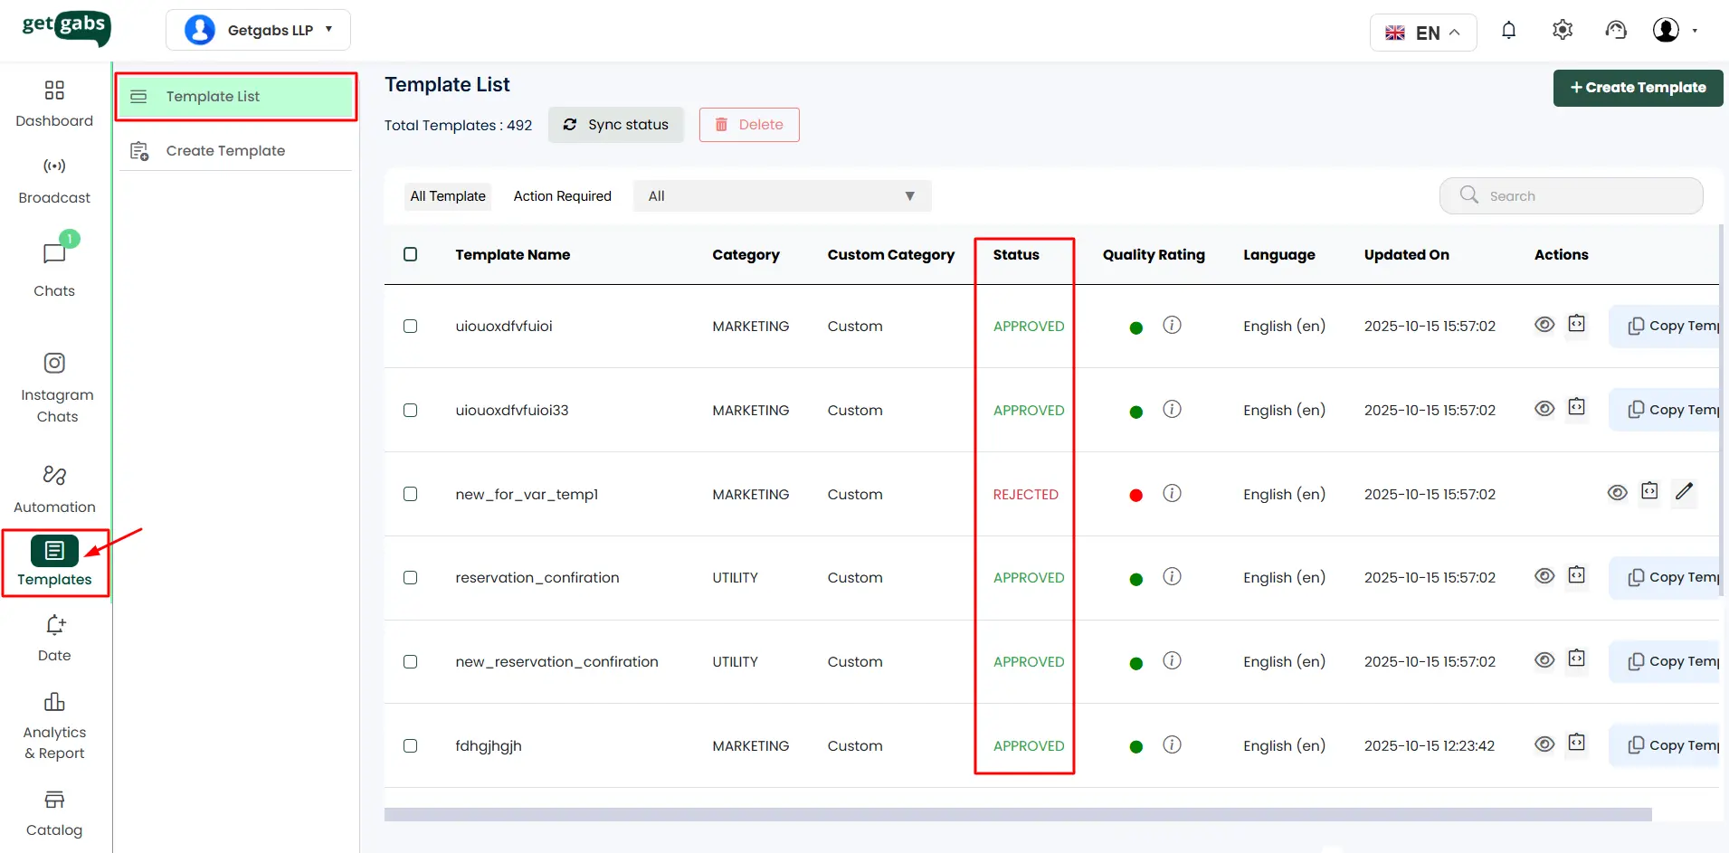This screenshot has width=1729, height=853.
Task: Select the fdhgjhgjh template checkbox
Action: pyautogui.click(x=410, y=746)
